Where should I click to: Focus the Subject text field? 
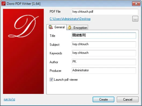(104, 44)
